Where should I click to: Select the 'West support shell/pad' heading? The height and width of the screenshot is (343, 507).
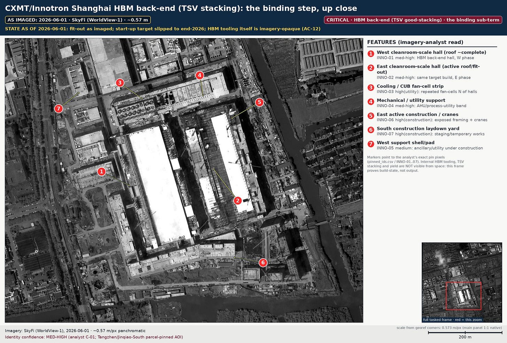coord(406,142)
